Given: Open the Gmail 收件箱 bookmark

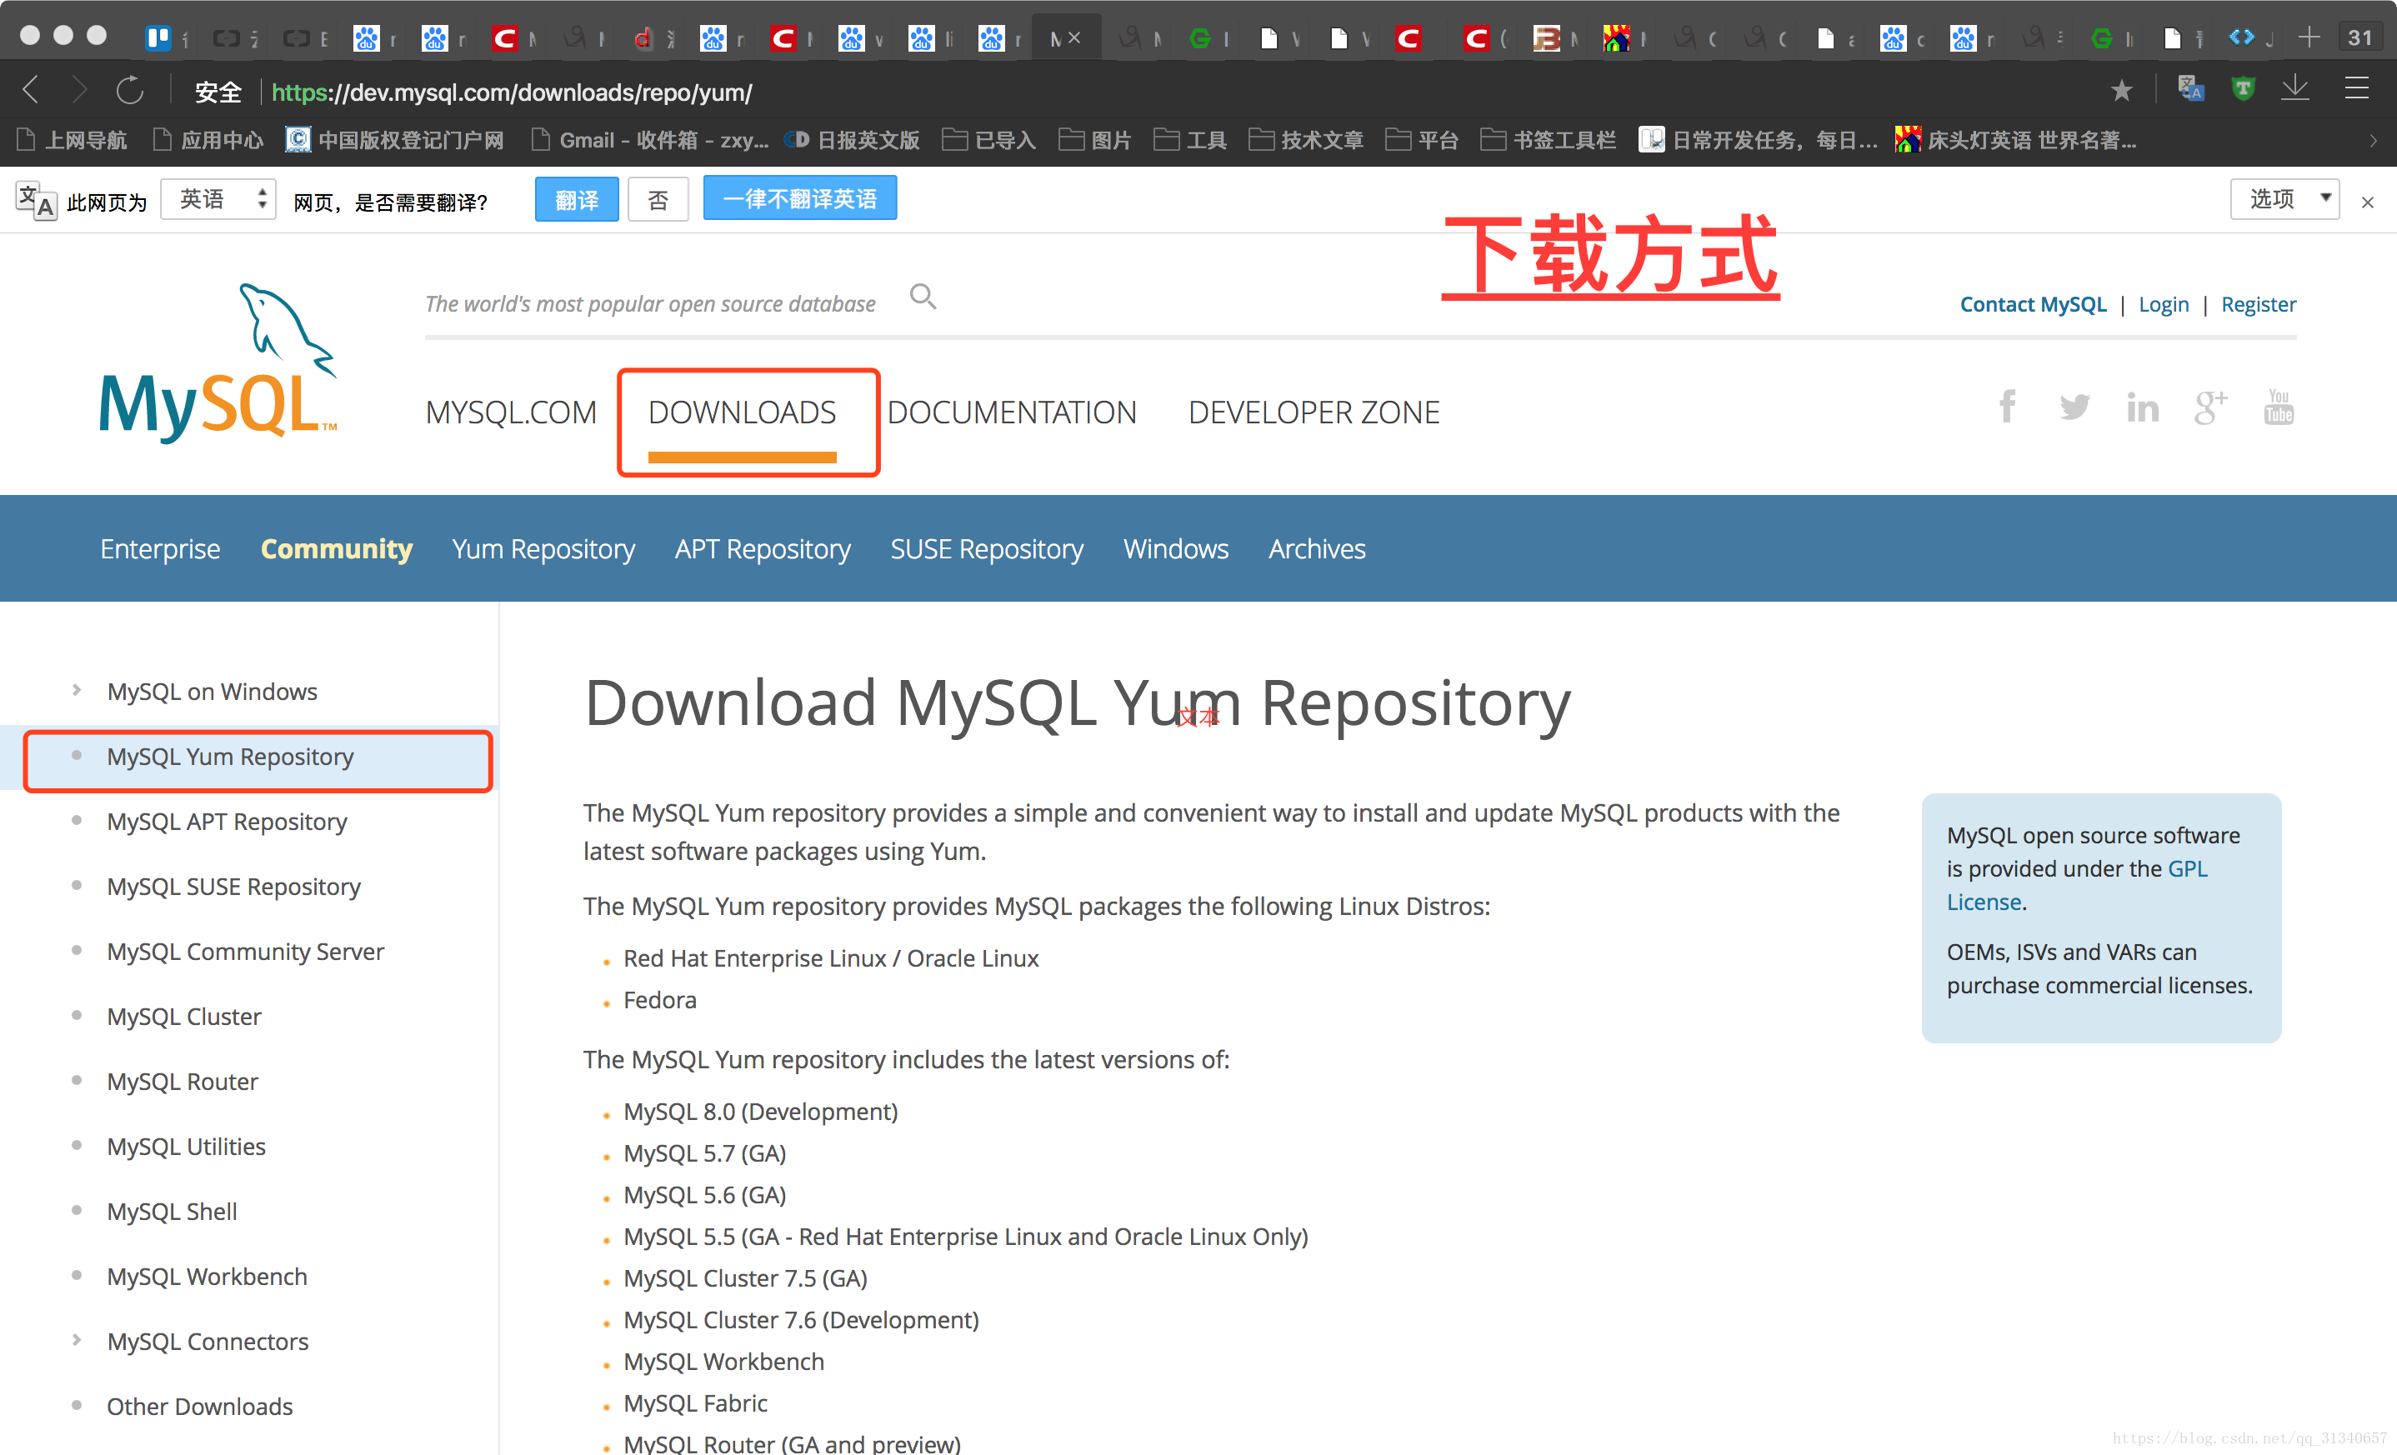Looking at the screenshot, I should tap(650, 140).
